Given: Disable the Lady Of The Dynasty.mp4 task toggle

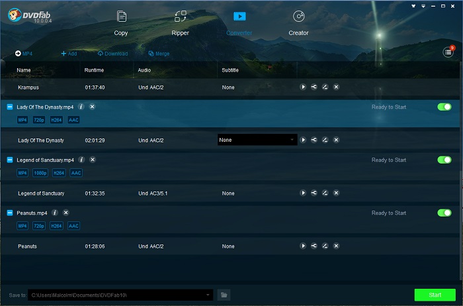Looking at the screenshot, I should pos(444,107).
